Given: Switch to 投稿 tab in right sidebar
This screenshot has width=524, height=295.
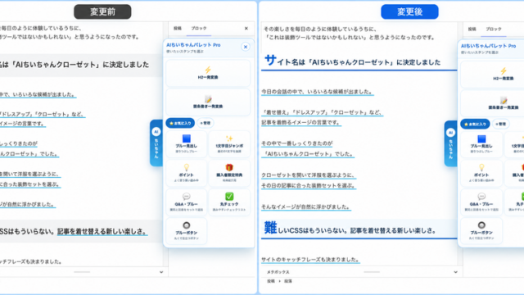Looking at the screenshot, I should [472, 29].
